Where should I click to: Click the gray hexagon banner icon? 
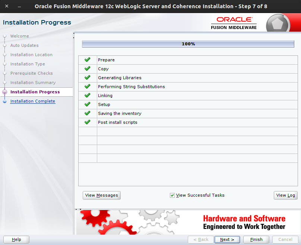(278, 23)
